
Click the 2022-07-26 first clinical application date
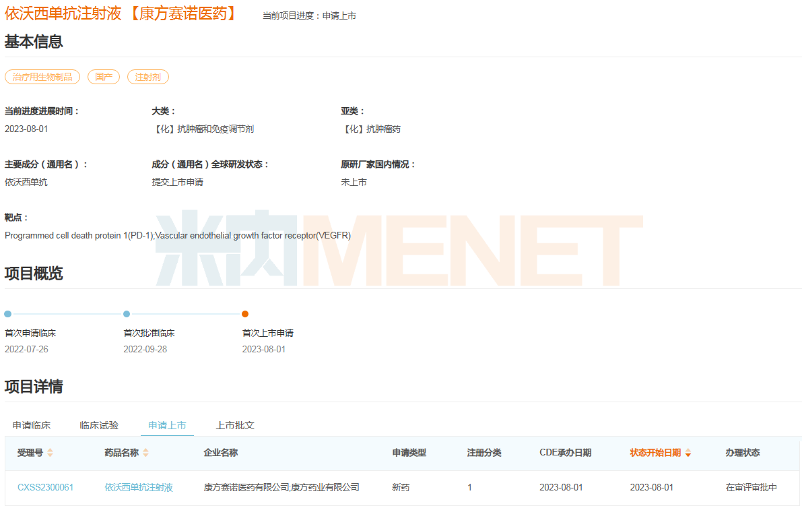[x=26, y=350]
